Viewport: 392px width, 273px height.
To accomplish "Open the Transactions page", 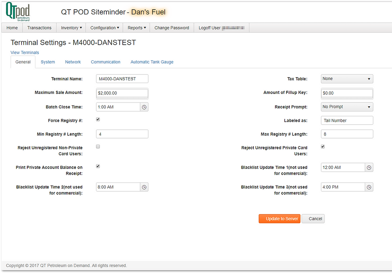I will click(x=39, y=28).
